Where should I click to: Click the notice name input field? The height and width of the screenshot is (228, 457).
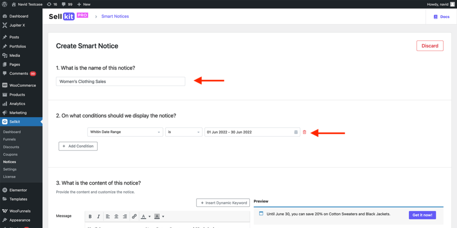click(120, 81)
